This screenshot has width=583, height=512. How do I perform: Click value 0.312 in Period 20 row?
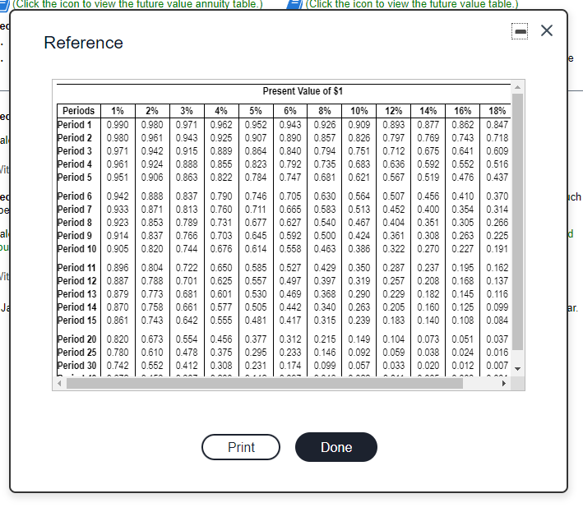coord(290,339)
